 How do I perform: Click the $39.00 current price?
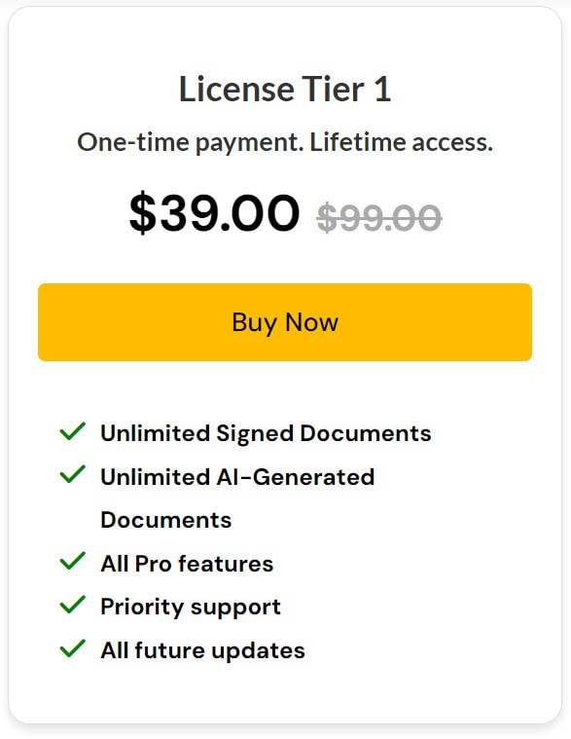pos(214,213)
